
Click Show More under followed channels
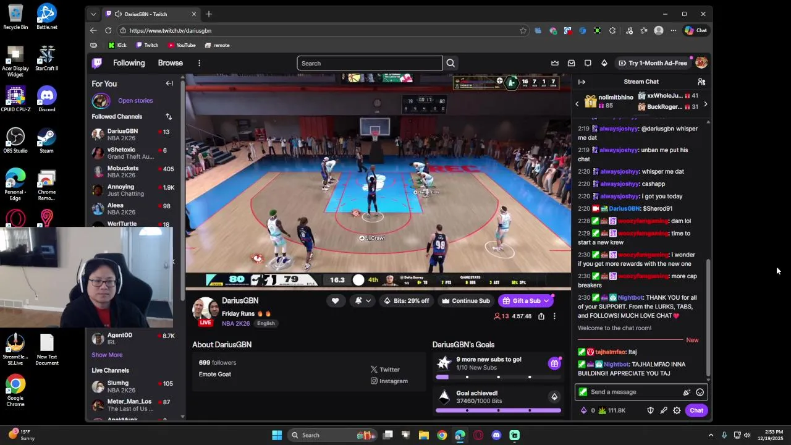click(107, 355)
